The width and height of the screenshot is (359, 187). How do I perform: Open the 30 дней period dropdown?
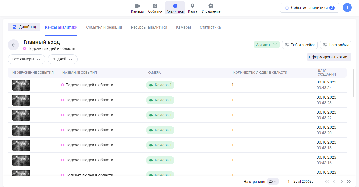point(62,59)
